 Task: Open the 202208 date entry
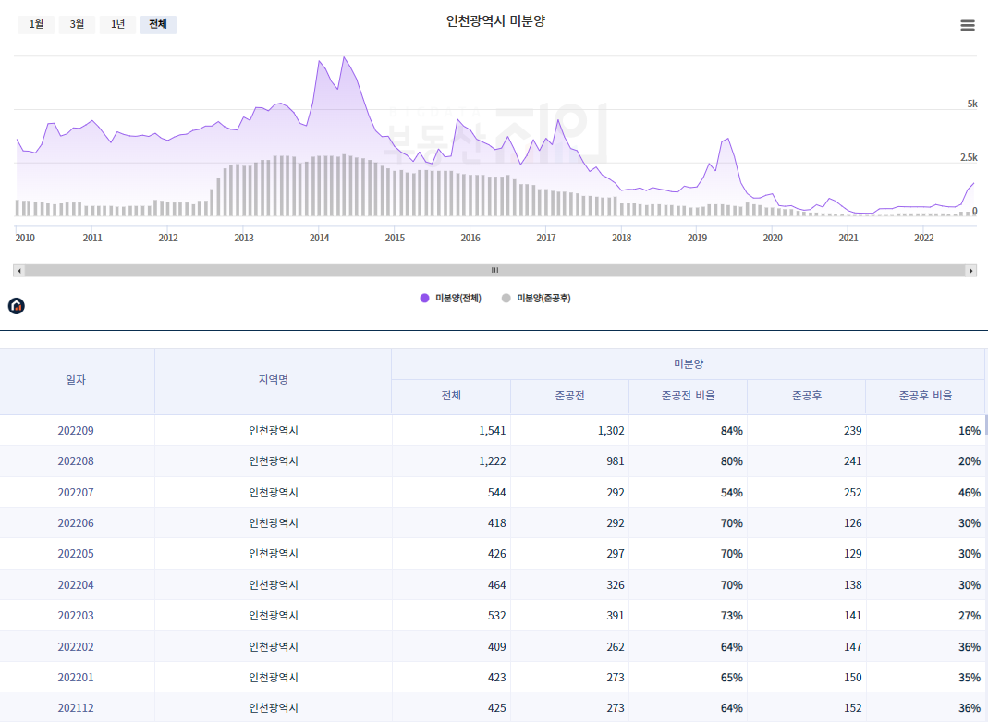[x=76, y=461]
